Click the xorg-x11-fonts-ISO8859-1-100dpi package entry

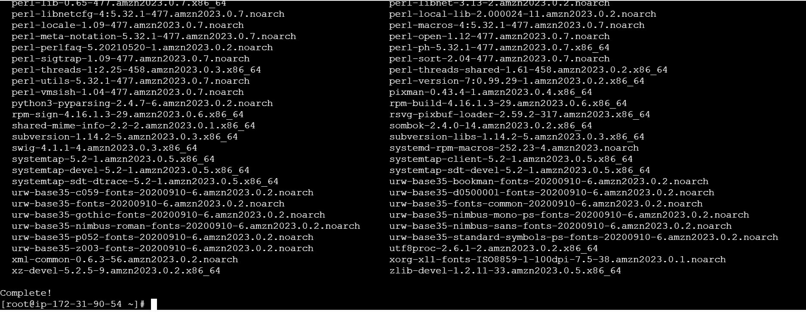coord(557,260)
